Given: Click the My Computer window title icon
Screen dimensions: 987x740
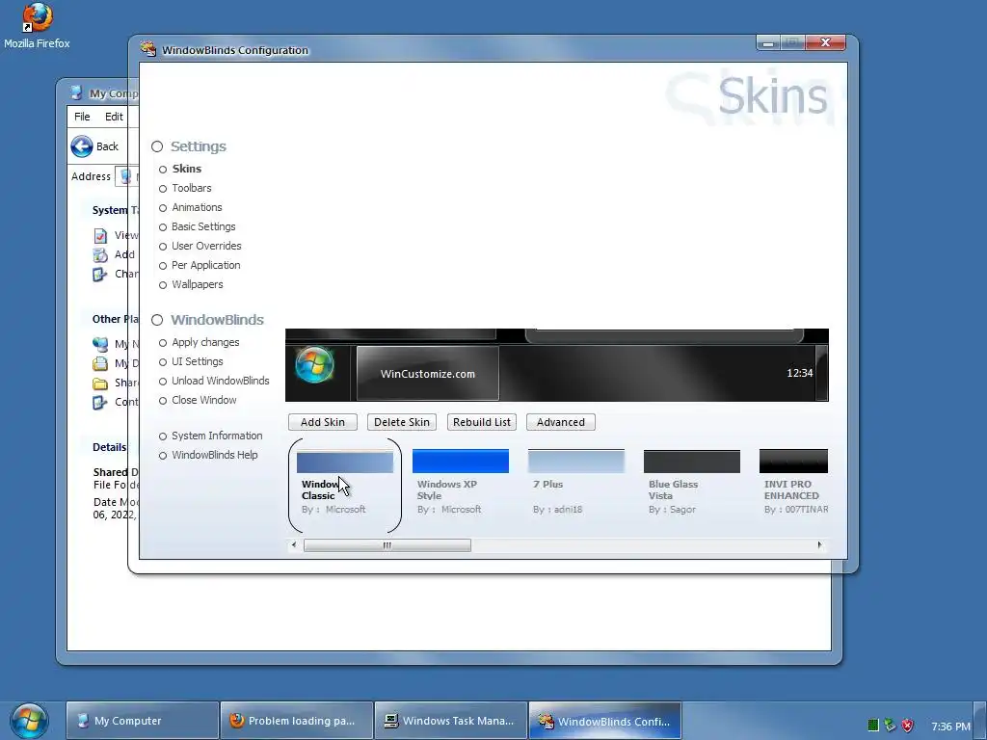Looking at the screenshot, I should pyautogui.click(x=76, y=93).
